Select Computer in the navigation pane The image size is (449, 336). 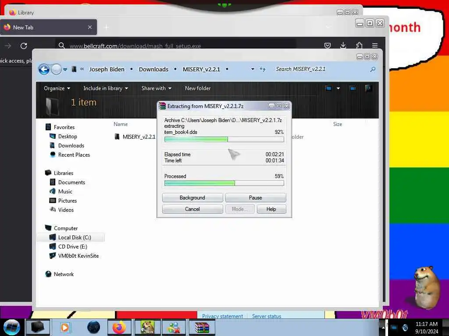[66, 228]
